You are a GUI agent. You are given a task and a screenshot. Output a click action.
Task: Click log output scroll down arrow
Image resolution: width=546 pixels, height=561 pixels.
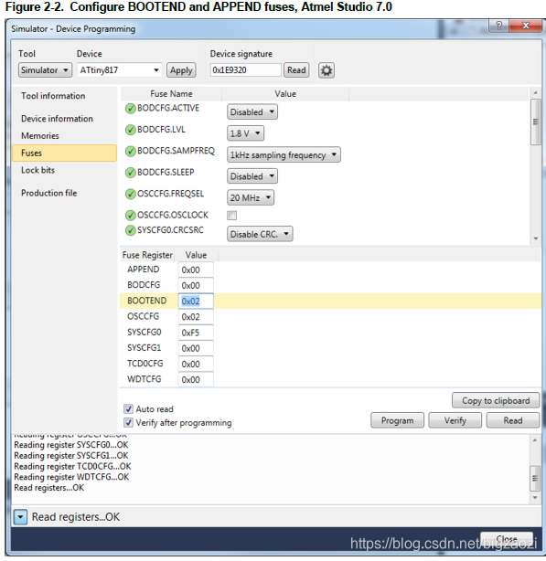[535, 498]
